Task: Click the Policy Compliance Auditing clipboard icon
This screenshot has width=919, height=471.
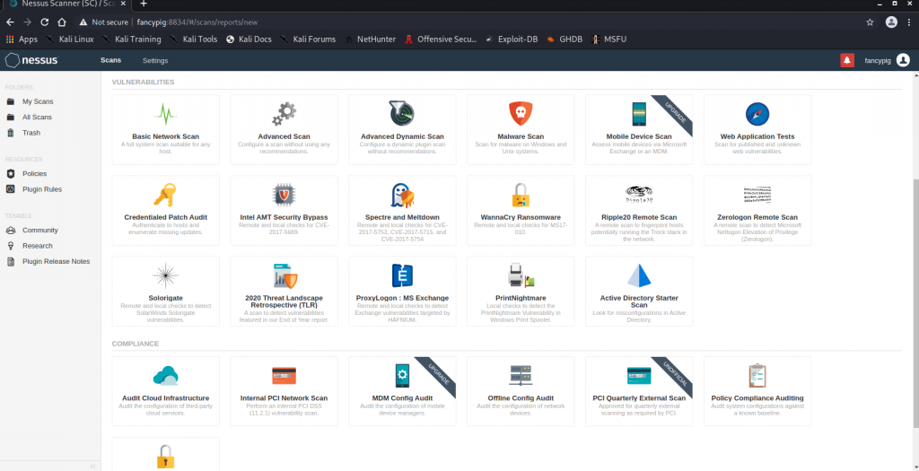Action: point(757,376)
